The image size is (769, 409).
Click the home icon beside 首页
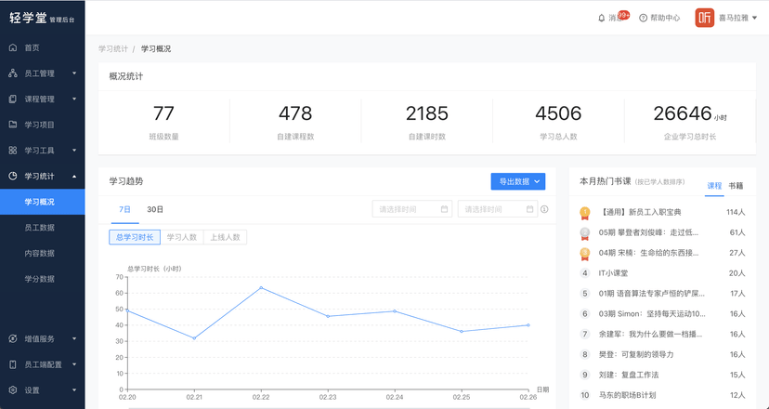13,47
